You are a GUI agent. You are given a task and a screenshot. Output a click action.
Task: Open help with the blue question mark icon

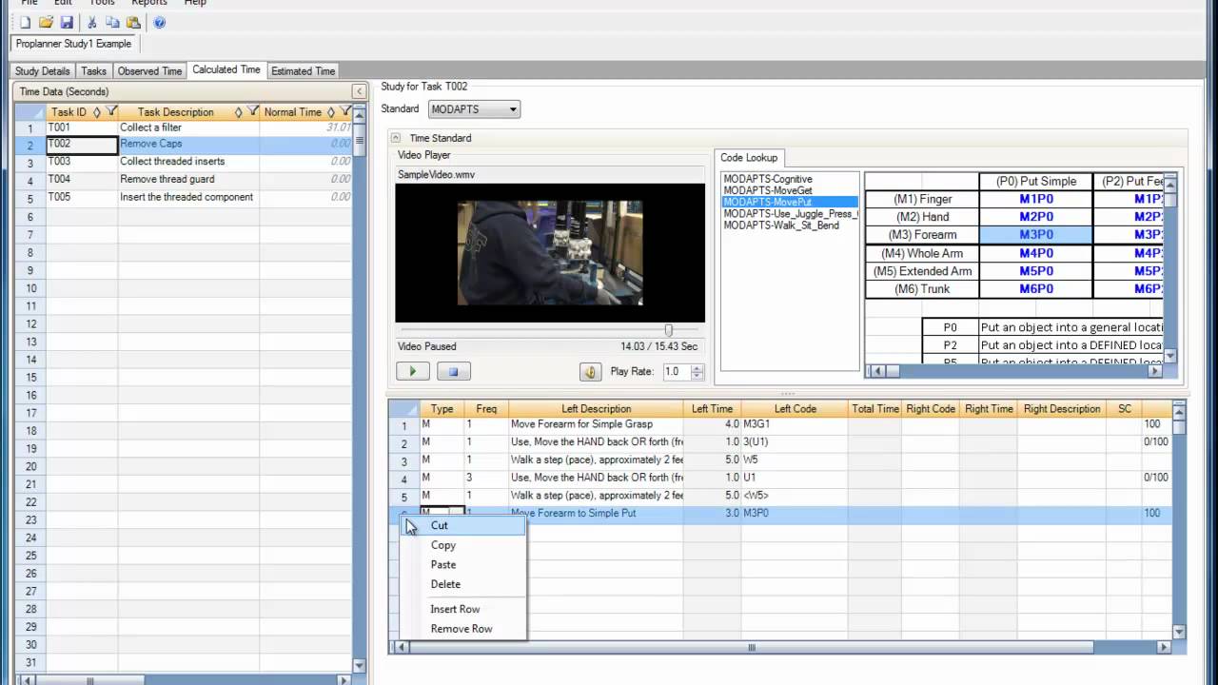(159, 22)
